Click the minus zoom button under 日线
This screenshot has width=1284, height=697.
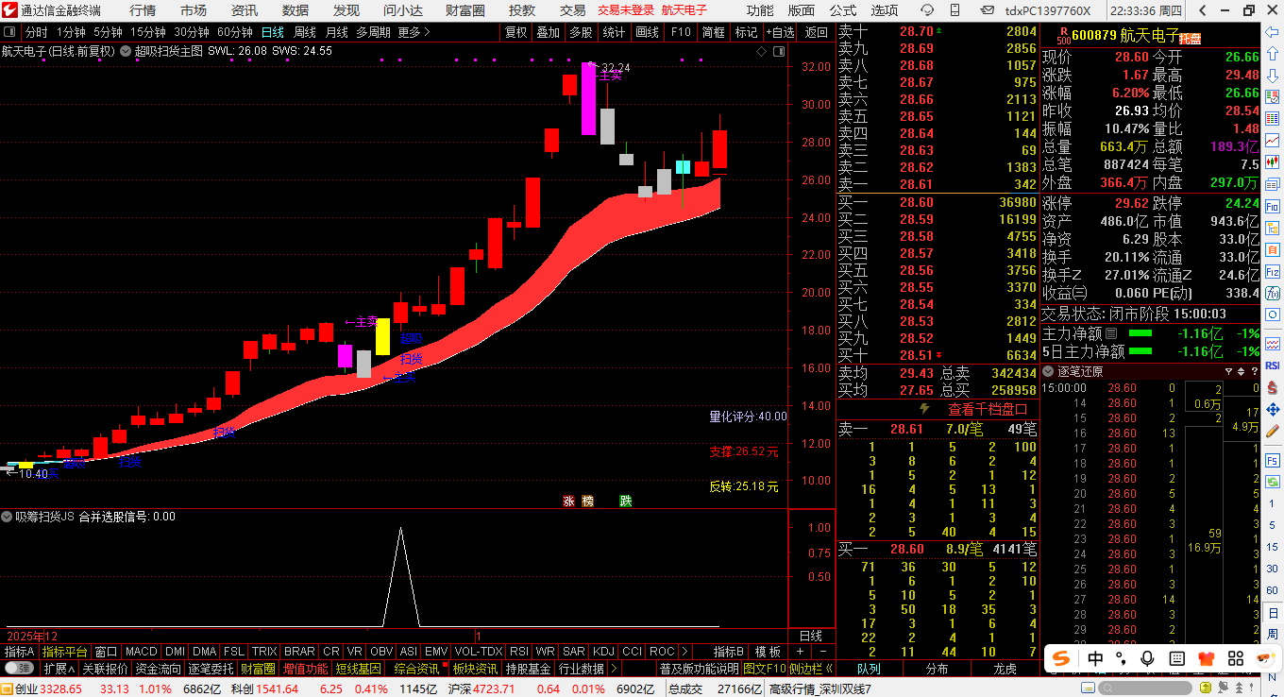click(823, 652)
